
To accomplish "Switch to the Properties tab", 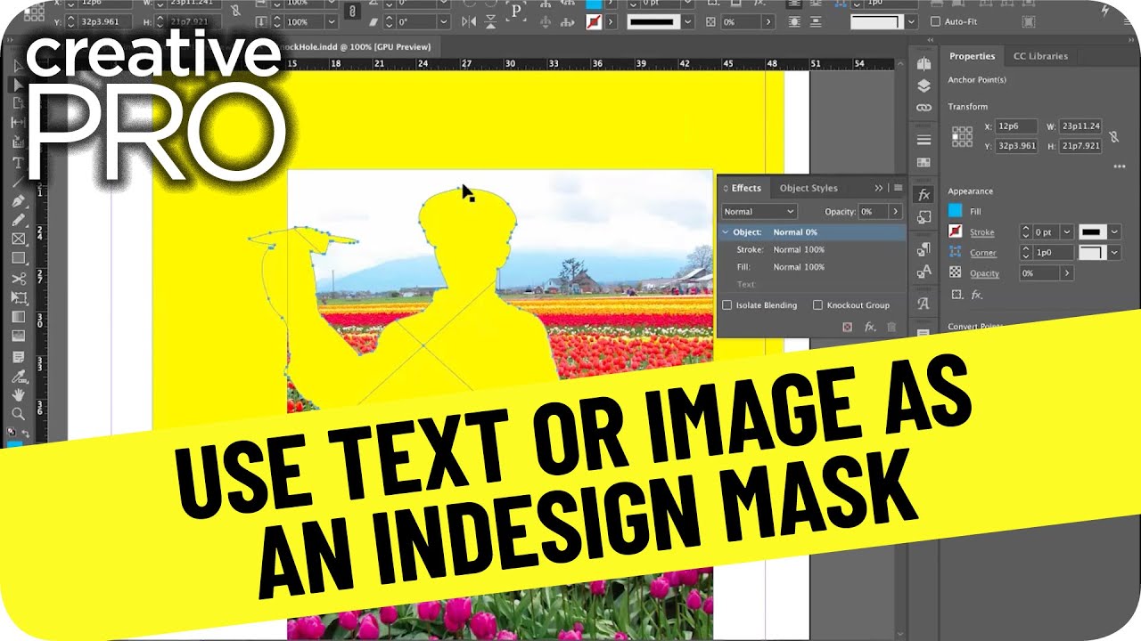I will pyautogui.click(x=972, y=56).
